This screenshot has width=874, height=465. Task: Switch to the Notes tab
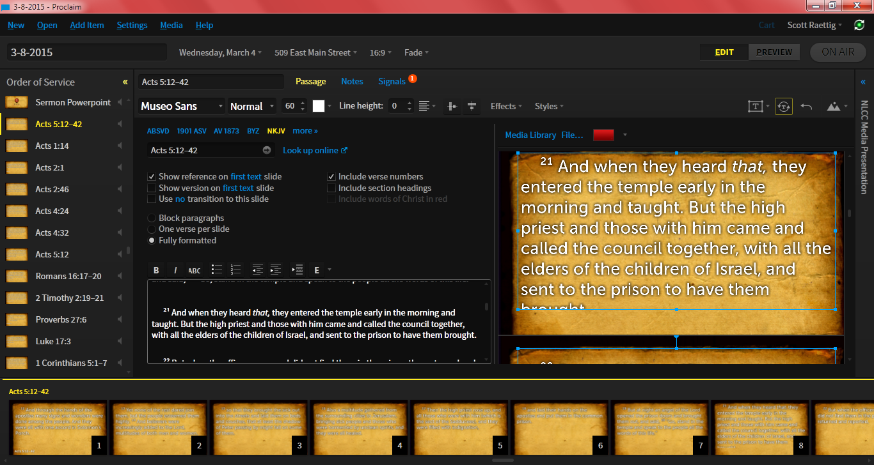point(352,81)
